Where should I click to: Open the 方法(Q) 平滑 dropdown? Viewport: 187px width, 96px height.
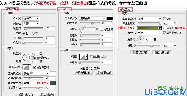31,23
